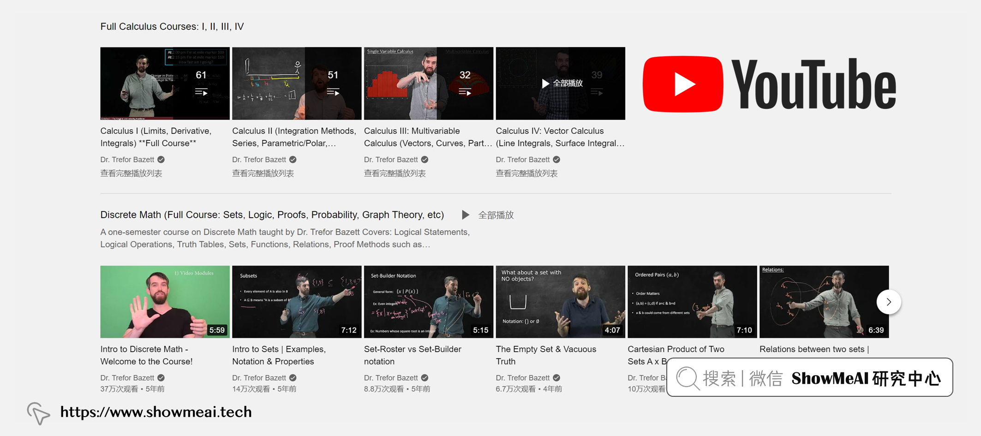Click 8.8万次观看 • 5年前 view count
981x436 pixels.
tap(397, 389)
